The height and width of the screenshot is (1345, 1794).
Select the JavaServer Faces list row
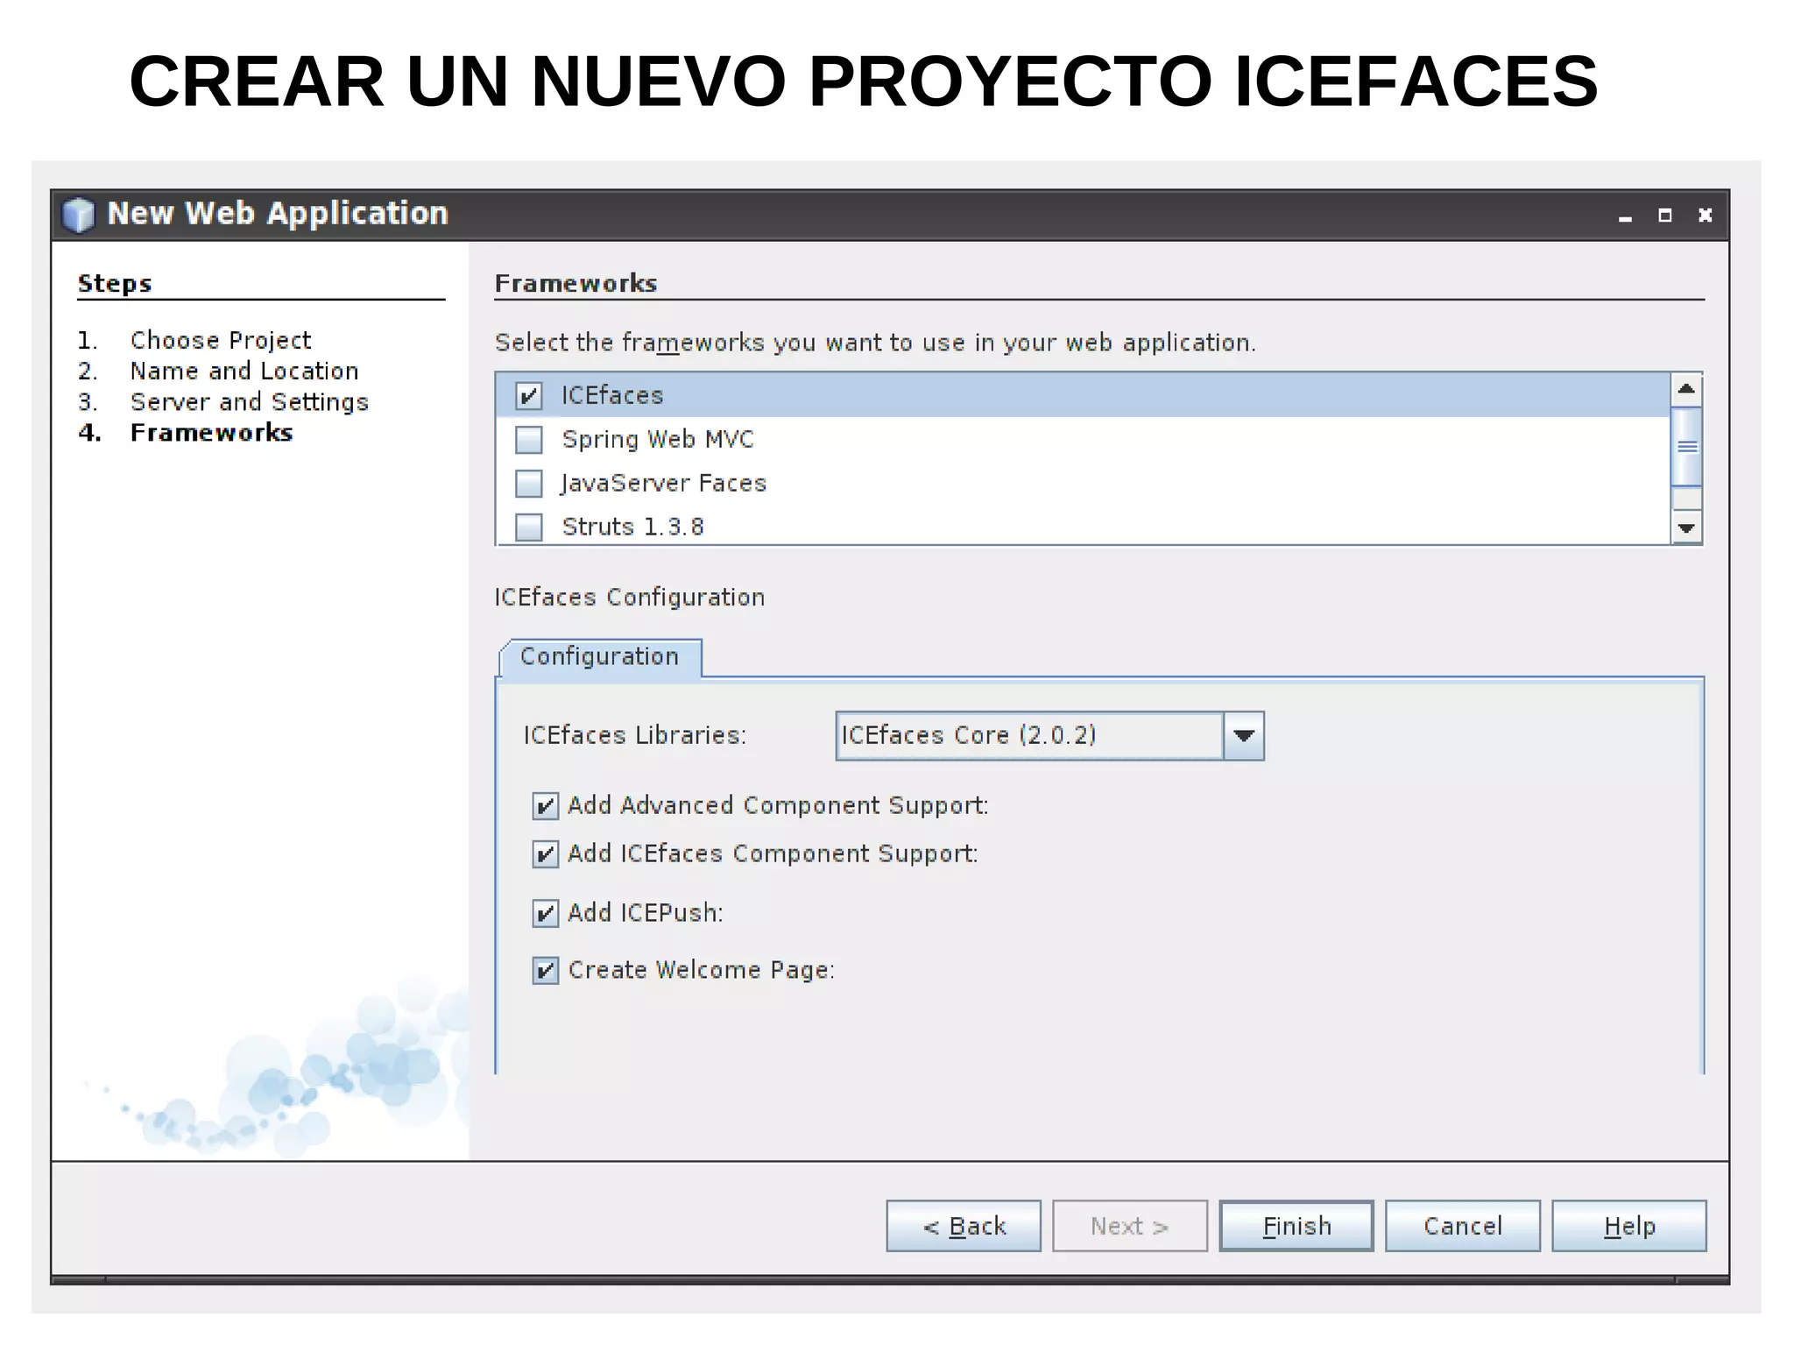[1084, 483]
